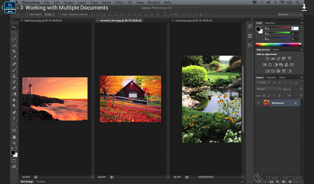This screenshot has height=184, width=314.
Task: Select the Lasso tool
Action: tap(14, 39)
